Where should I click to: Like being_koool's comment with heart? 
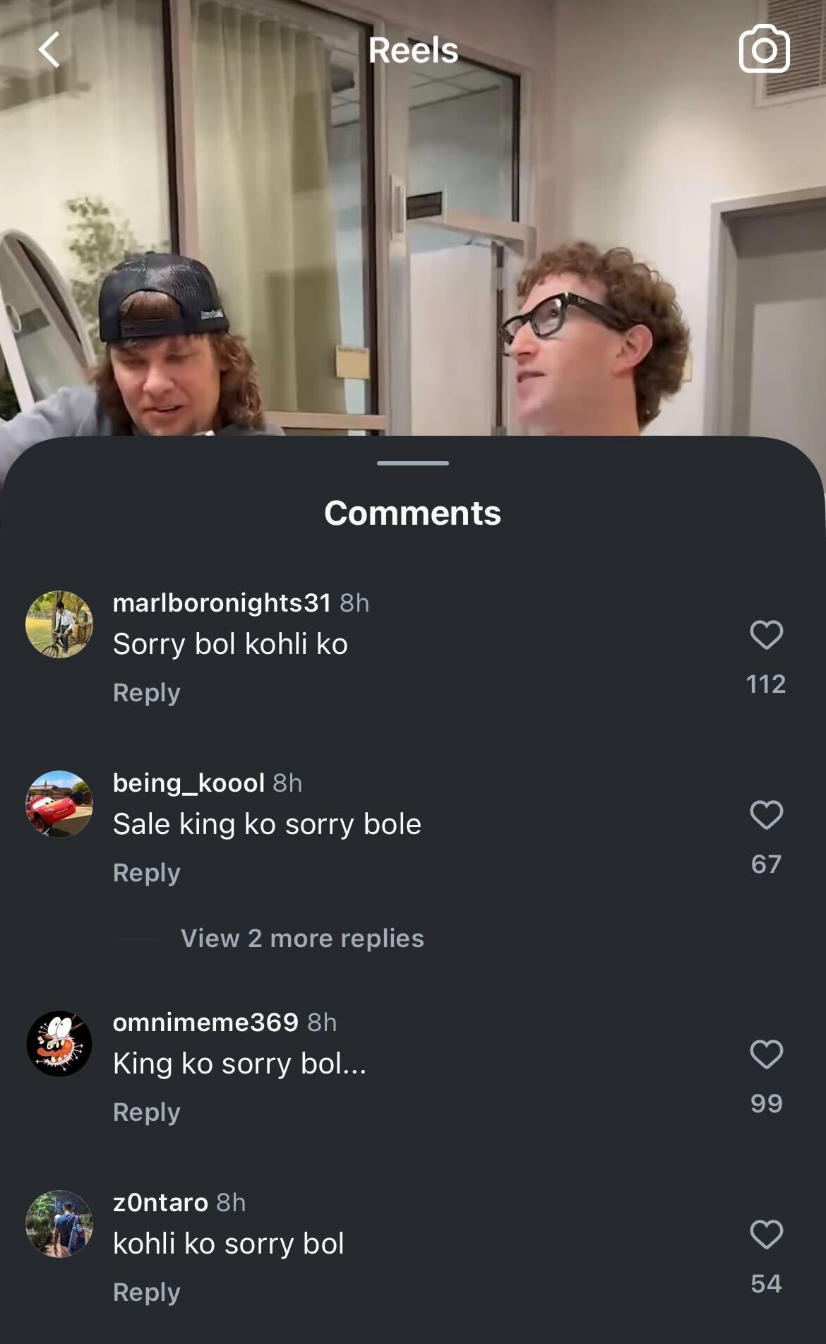[766, 814]
